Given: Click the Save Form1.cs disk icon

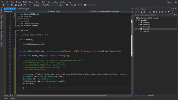Looking at the screenshot, I should click(x=19, y=5).
